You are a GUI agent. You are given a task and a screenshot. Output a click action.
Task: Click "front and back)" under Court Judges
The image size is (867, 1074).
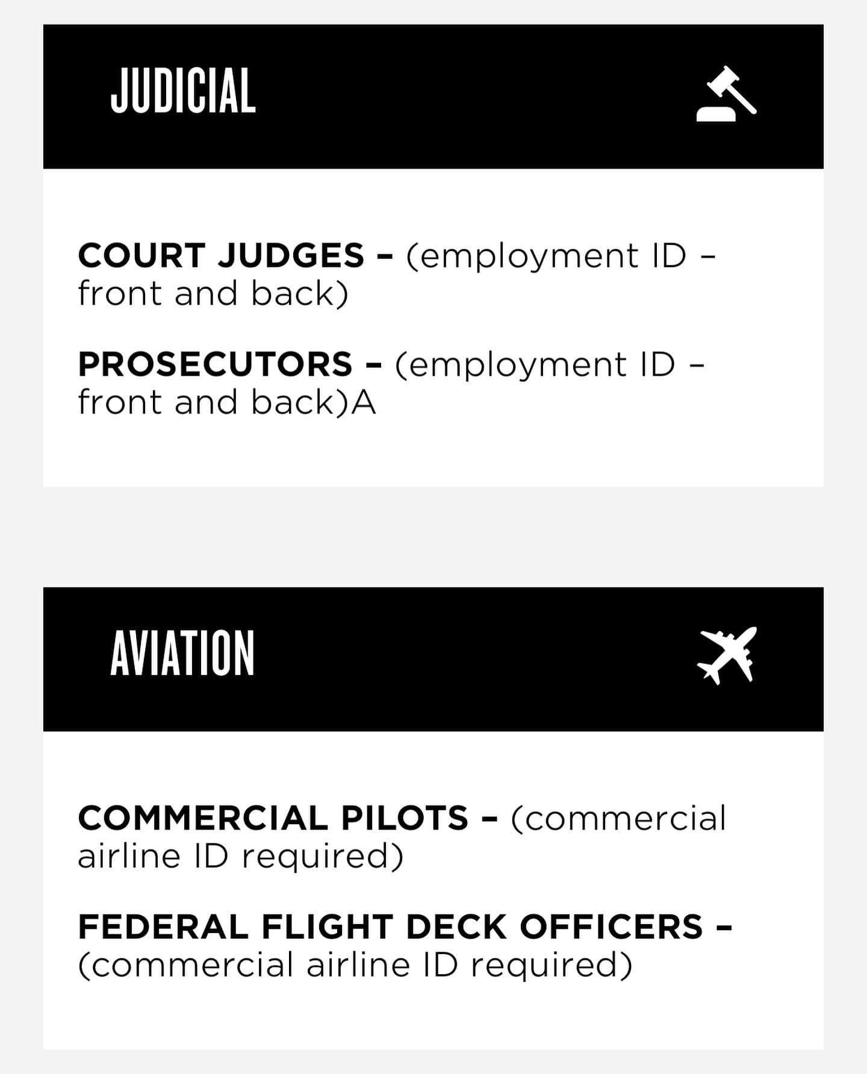(x=213, y=294)
